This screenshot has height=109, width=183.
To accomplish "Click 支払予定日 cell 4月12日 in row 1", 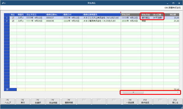I will (35, 18).
